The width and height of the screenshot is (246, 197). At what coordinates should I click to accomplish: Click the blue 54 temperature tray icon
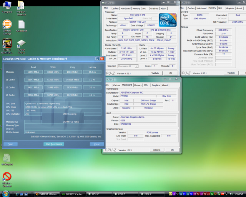pos(184,194)
